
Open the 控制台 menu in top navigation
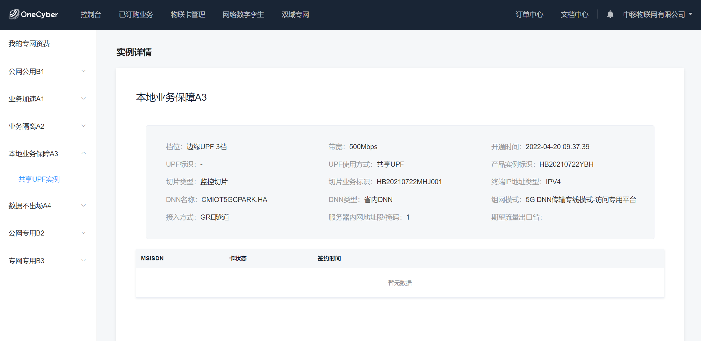91,14
